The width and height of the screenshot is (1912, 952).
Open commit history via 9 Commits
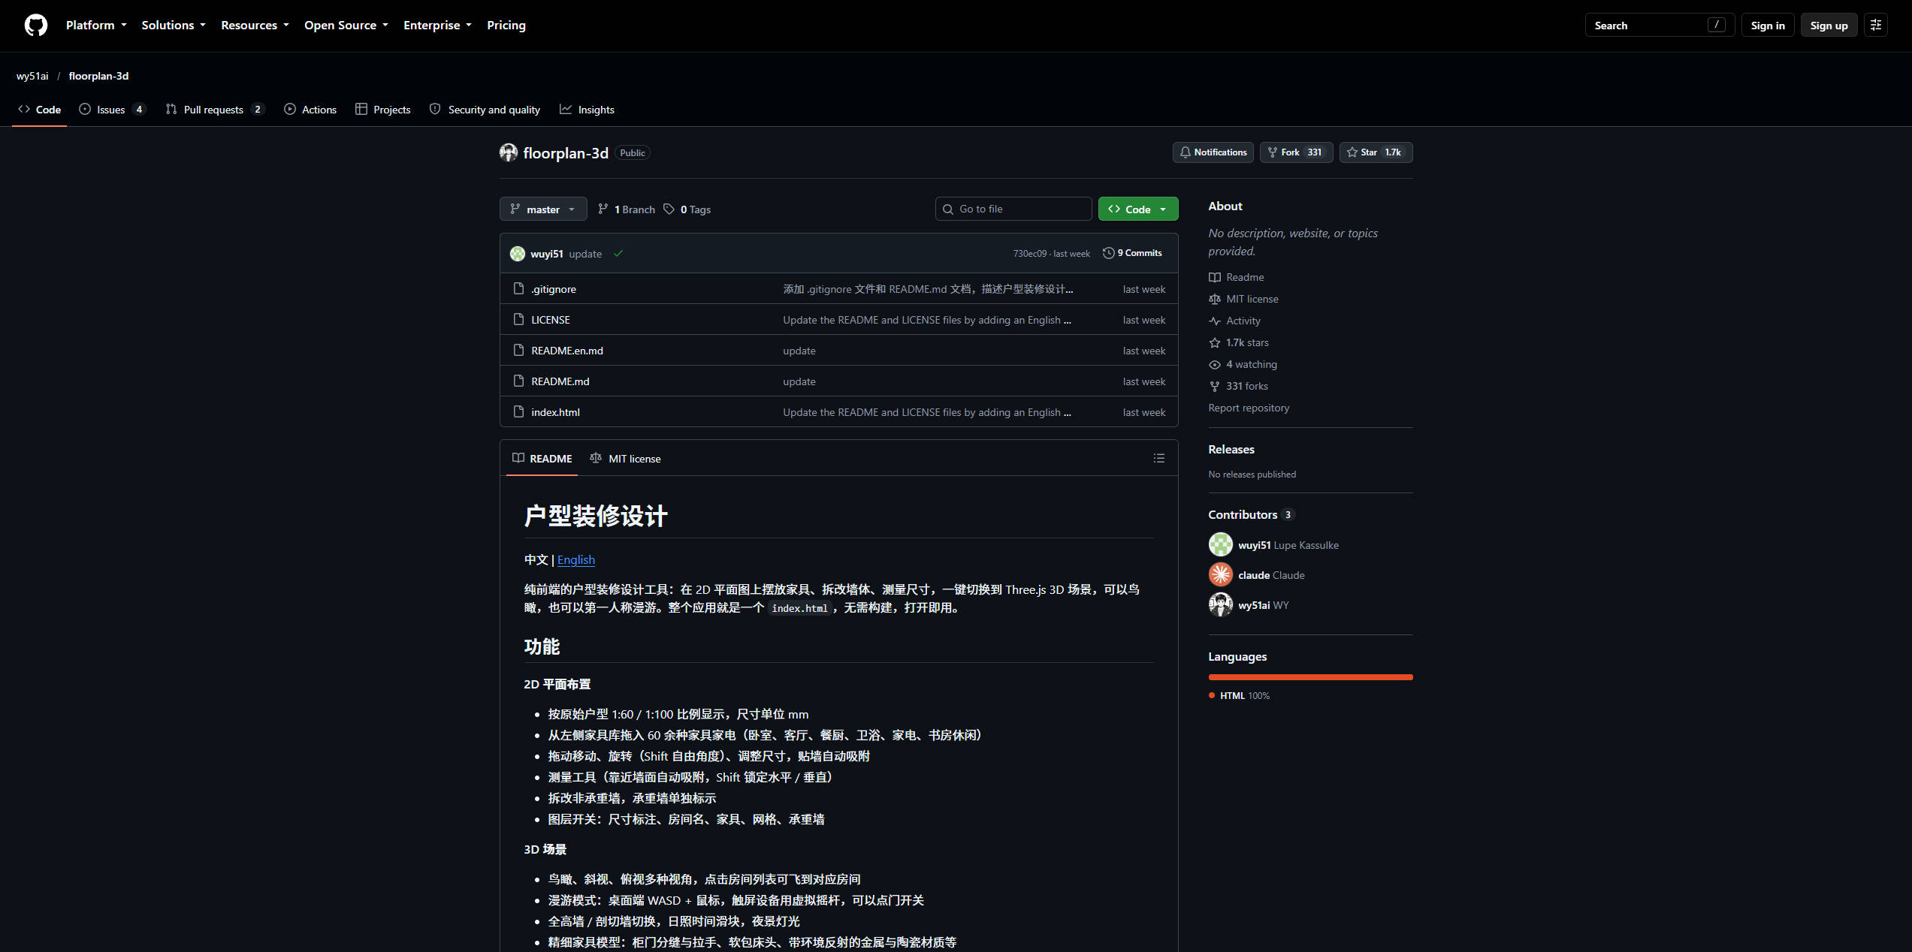(1132, 253)
